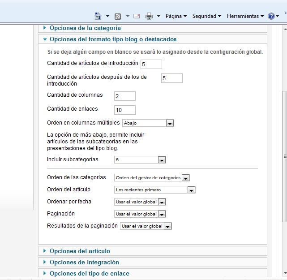This screenshot has width=287, height=280.
Task: Open the Help icon dropdown arrow
Action: pyautogui.click(x=277, y=16)
